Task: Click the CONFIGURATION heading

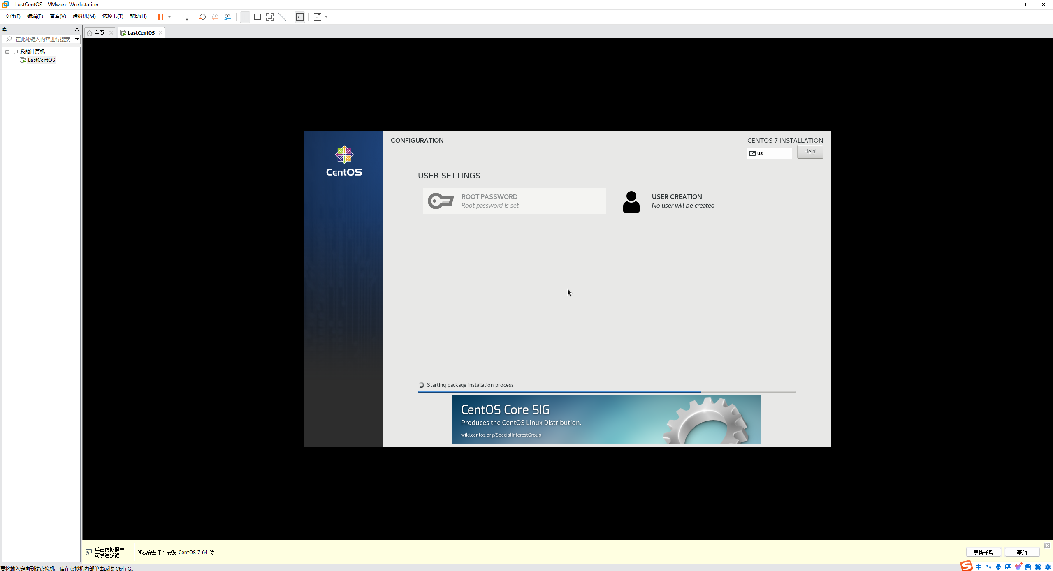Action: tap(417, 141)
